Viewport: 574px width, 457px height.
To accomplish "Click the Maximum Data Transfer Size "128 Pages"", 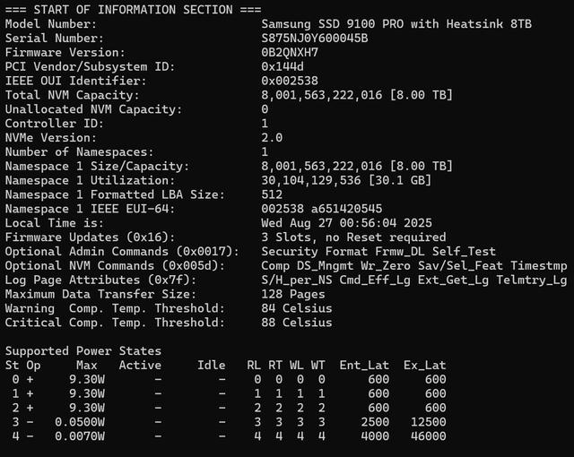I will coord(293,294).
